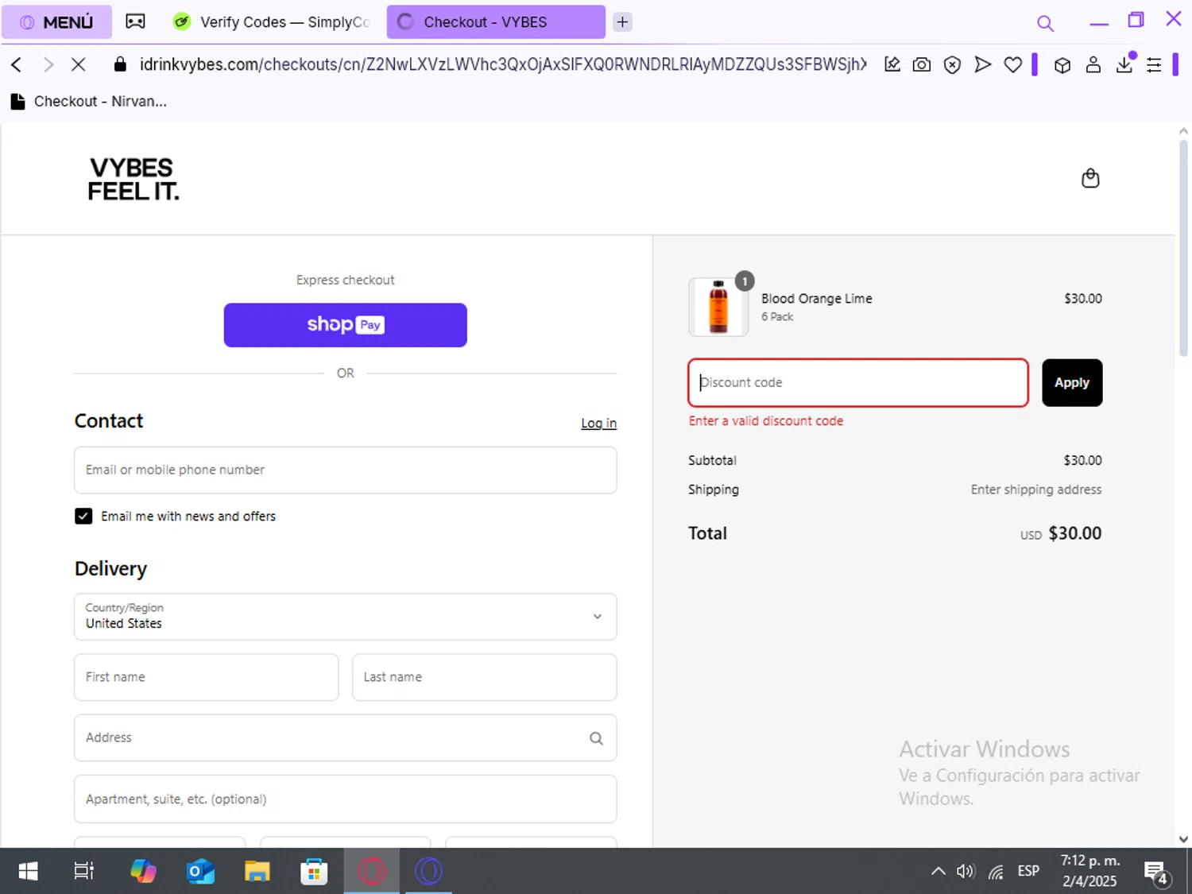This screenshot has height=894, width=1192.
Task: Click the send flow arrow icon
Action: click(983, 64)
